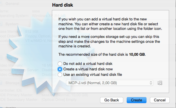Click the General section header

(x=12, y=4)
